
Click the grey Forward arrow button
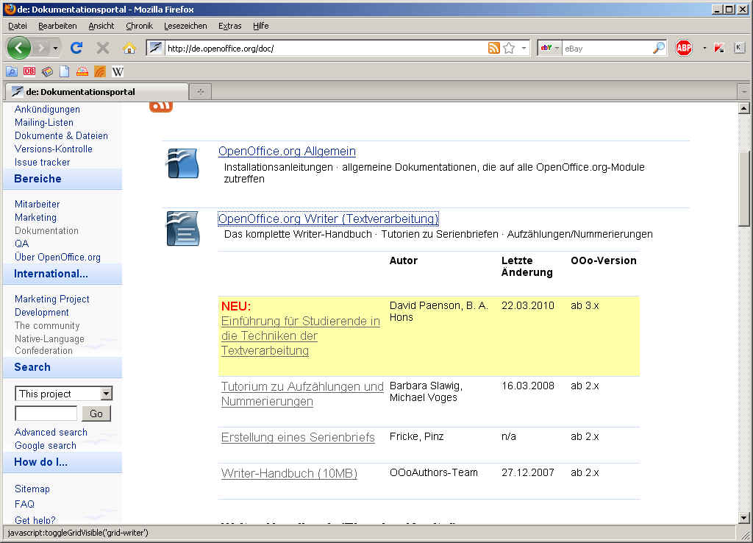pos(42,48)
